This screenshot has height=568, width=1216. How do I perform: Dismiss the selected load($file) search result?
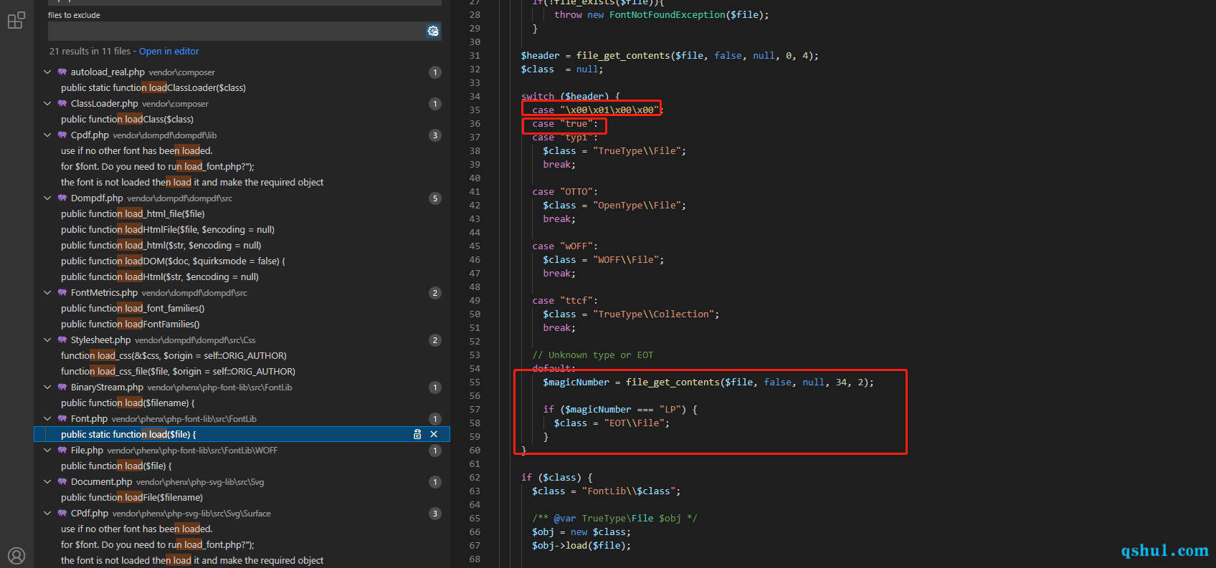[x=434, y=434]
